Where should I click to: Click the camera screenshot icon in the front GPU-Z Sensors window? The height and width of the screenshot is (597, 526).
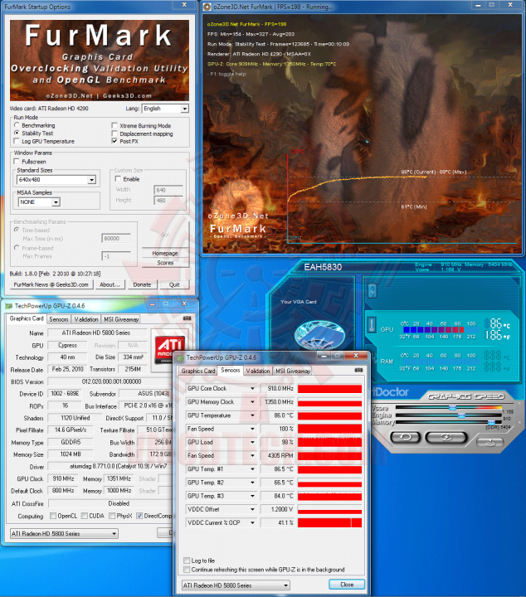[x=358, y=370]
